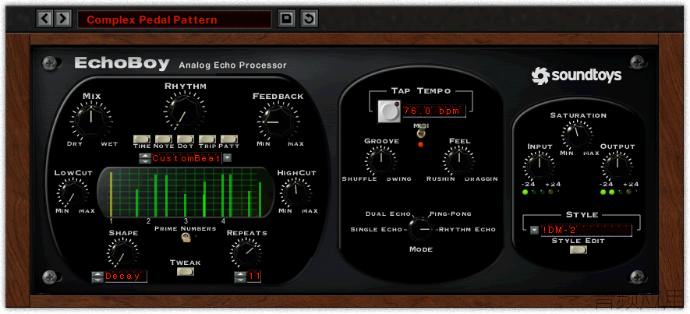
Task: Click the Rhythm knob
Action: pyautogui.click(x=186, y=111)
